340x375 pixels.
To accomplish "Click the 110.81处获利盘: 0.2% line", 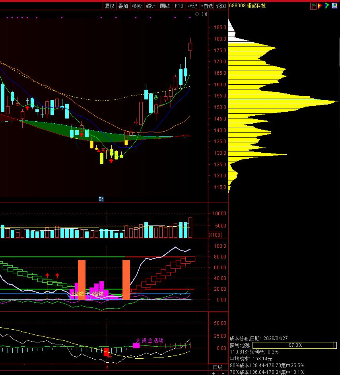I will (x=254, y=352).
